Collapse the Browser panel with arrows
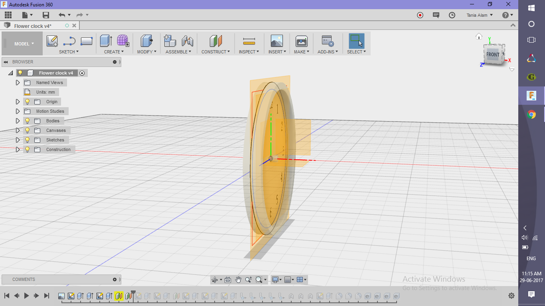545x306 pixels. [6, 62]
